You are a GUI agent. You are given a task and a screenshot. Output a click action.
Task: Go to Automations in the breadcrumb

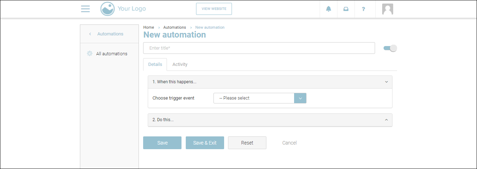(x=174, y=27)
